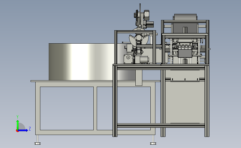The width and height of the screenshot is (241, 148).
Task: Select the four-hole block in right assembly
Action: pos(185,46)
